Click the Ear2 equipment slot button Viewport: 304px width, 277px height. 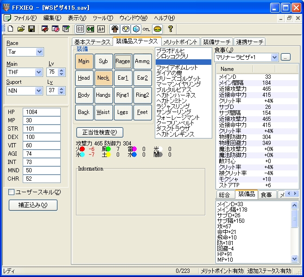tap(143, 78)
